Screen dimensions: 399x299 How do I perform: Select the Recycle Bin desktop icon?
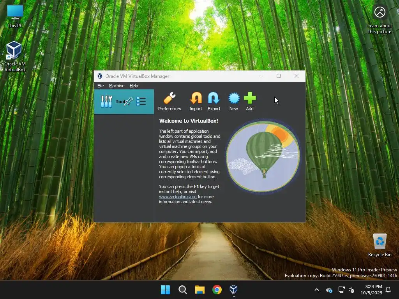tap(380, 245)
